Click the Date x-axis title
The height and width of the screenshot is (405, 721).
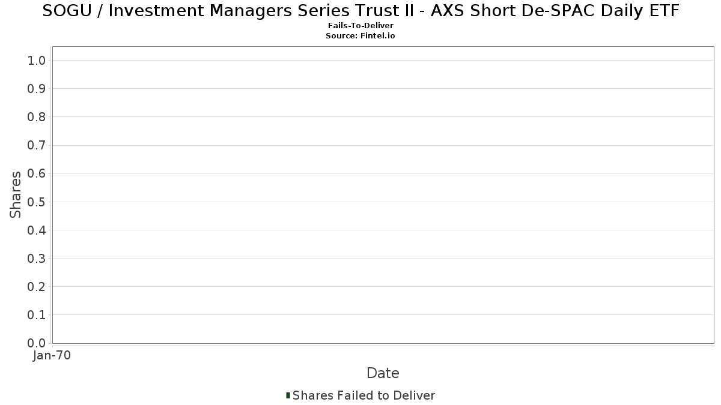coord(383,373)
